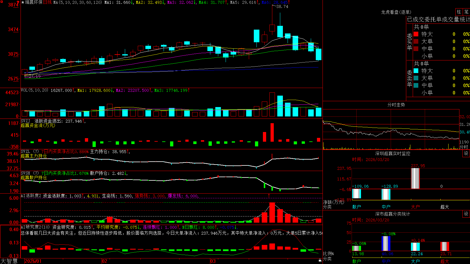Click 时间: 2026/03/20 in 实时监控 panel

click(370, 160)
